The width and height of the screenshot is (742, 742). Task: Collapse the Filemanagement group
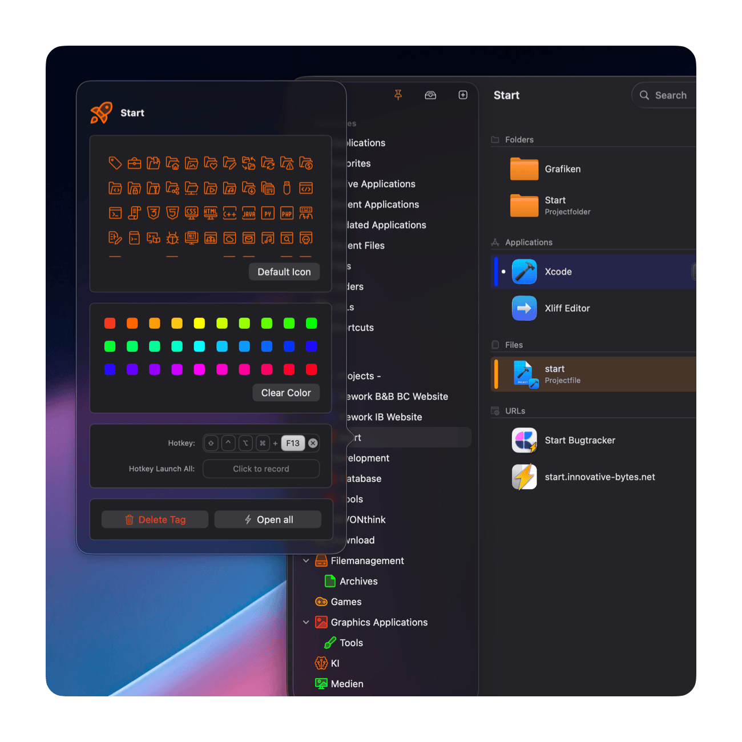point(306,560)
